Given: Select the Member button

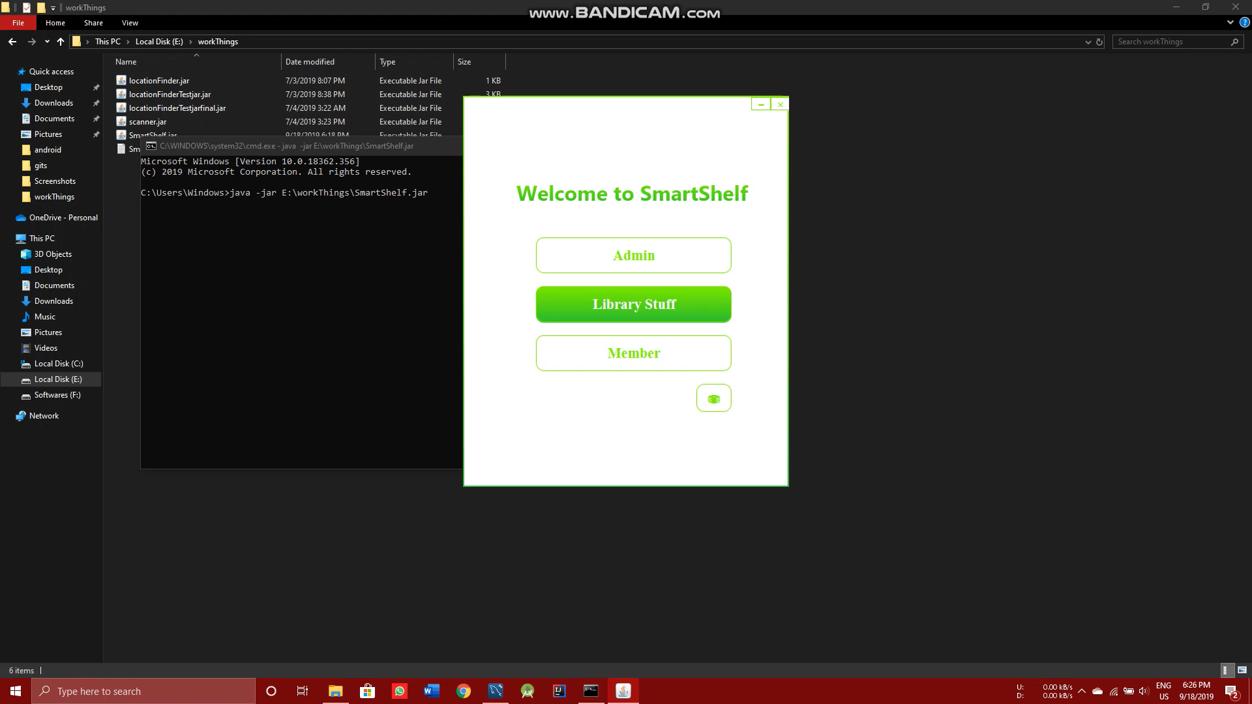Looking at the screenshot, I should [x=633, y=353].
